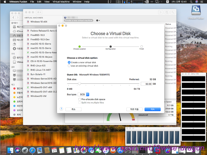The height and width of the screenshot is (155, 207).
Task: Open the yellow Notes icon in the Dock
Action: 62,150
